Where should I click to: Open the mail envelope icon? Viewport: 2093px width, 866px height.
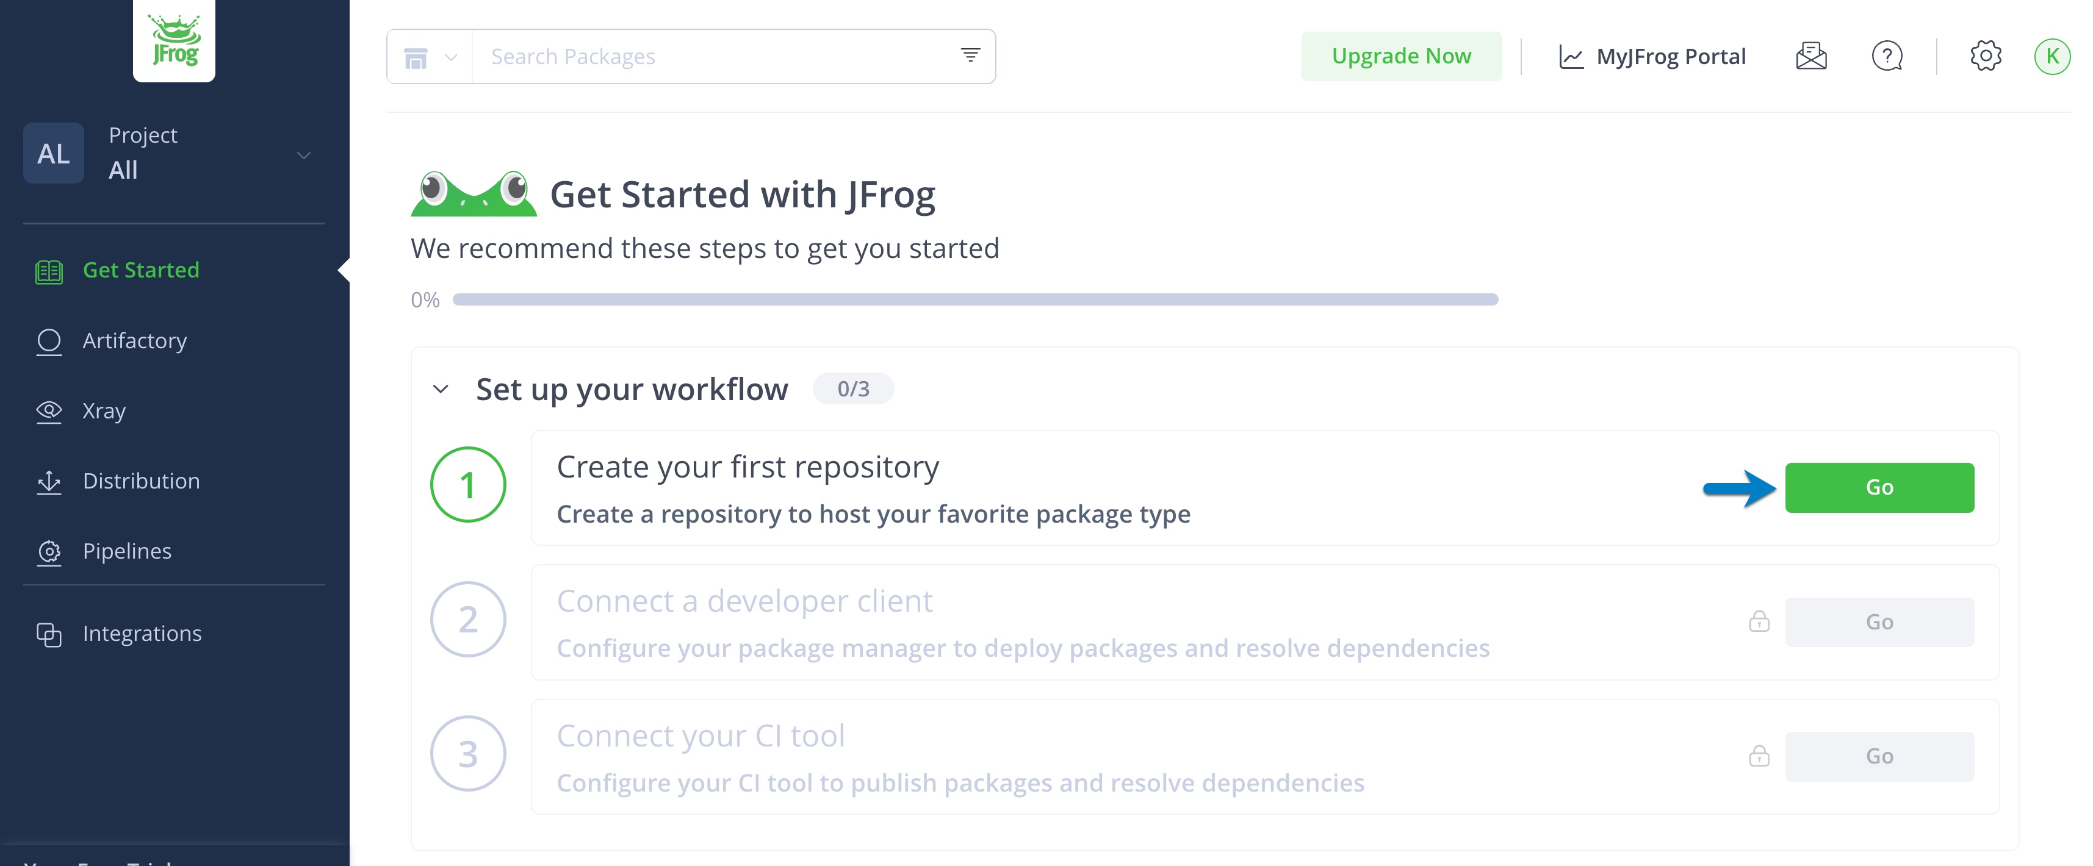pyautogui.click(x=1811, y=56)
